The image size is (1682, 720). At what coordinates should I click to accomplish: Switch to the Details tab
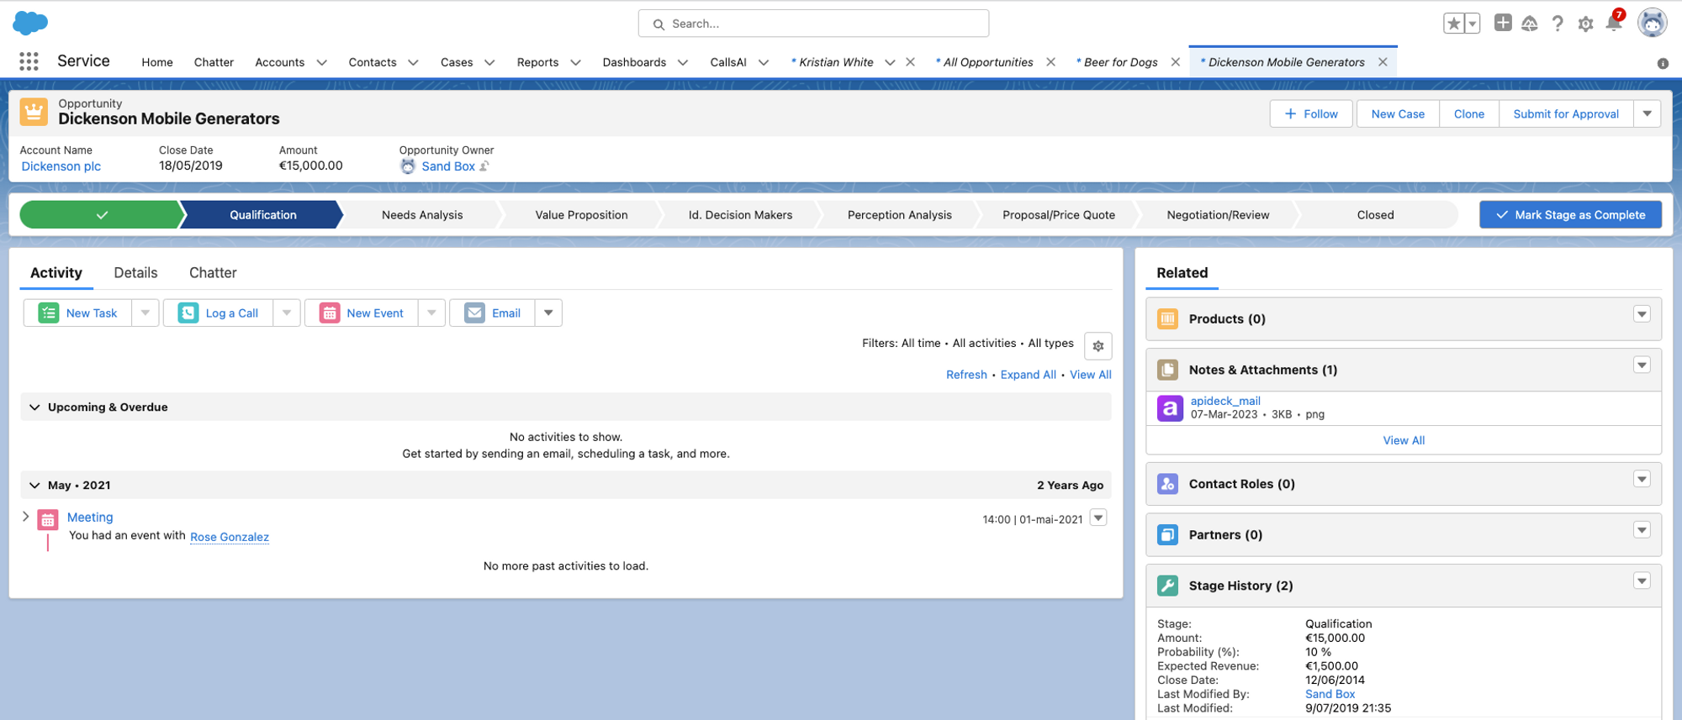[x=135, y=273]
